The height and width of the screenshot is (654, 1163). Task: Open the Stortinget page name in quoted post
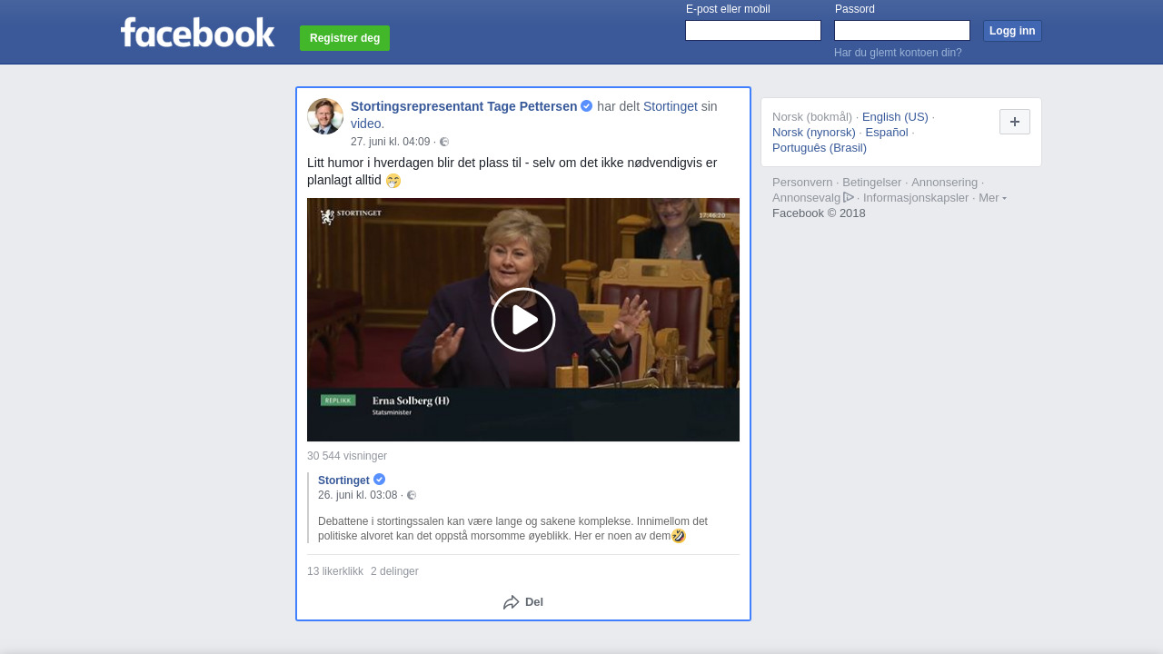point(343,481)
